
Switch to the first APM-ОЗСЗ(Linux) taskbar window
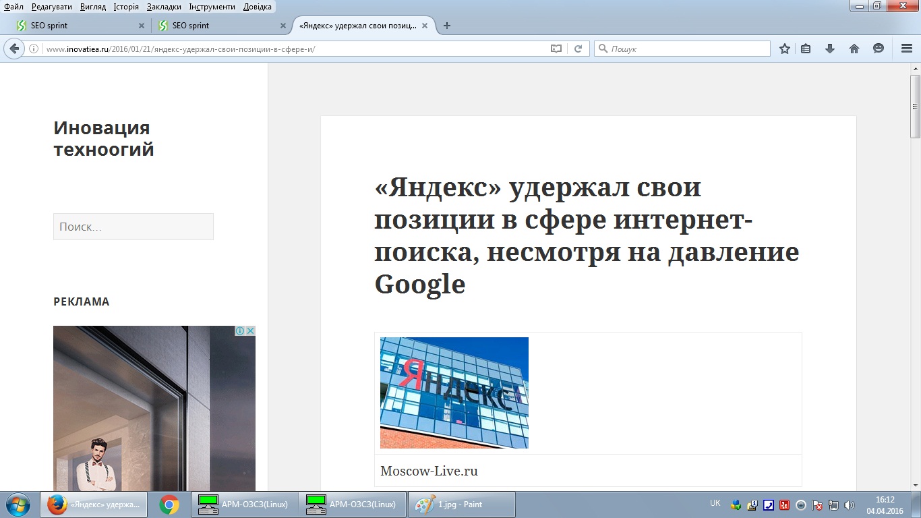pyautogui.click(x=245, y=505)
